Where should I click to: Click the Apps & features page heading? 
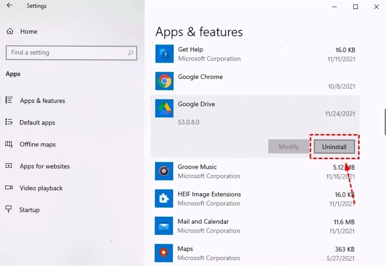(199, 32)
